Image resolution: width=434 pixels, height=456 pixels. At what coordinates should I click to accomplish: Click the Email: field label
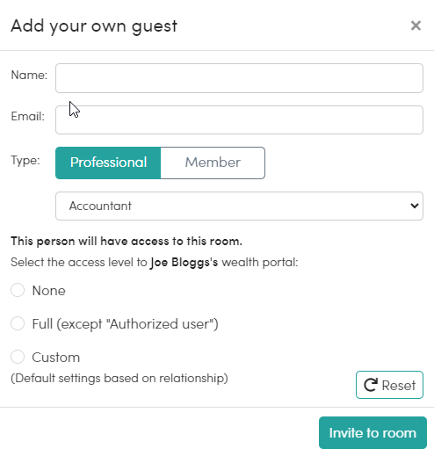[x=28, y=116]
